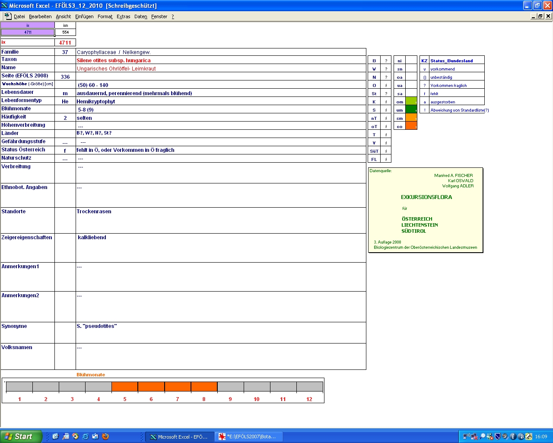Viewport: 553px width, 443px height.
Task: Open the Einfügen menu
Action: click(84, 16)
